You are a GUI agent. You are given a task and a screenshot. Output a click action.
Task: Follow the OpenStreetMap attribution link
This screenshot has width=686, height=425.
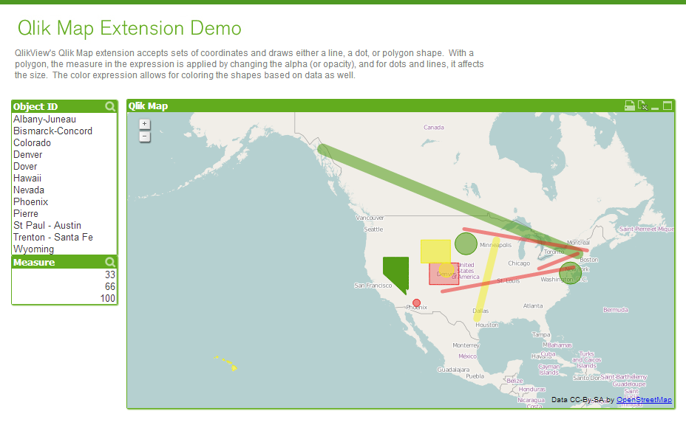(644, 400)
